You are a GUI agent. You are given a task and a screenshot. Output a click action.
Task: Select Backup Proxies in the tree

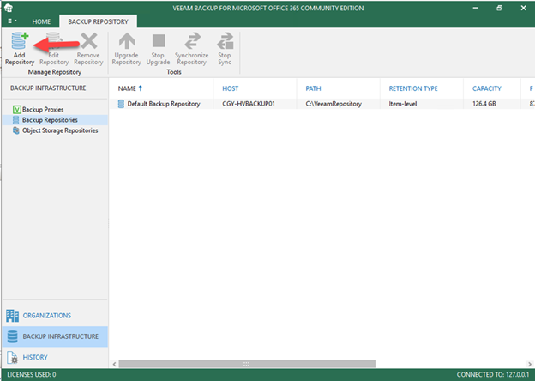click(43, 109)
